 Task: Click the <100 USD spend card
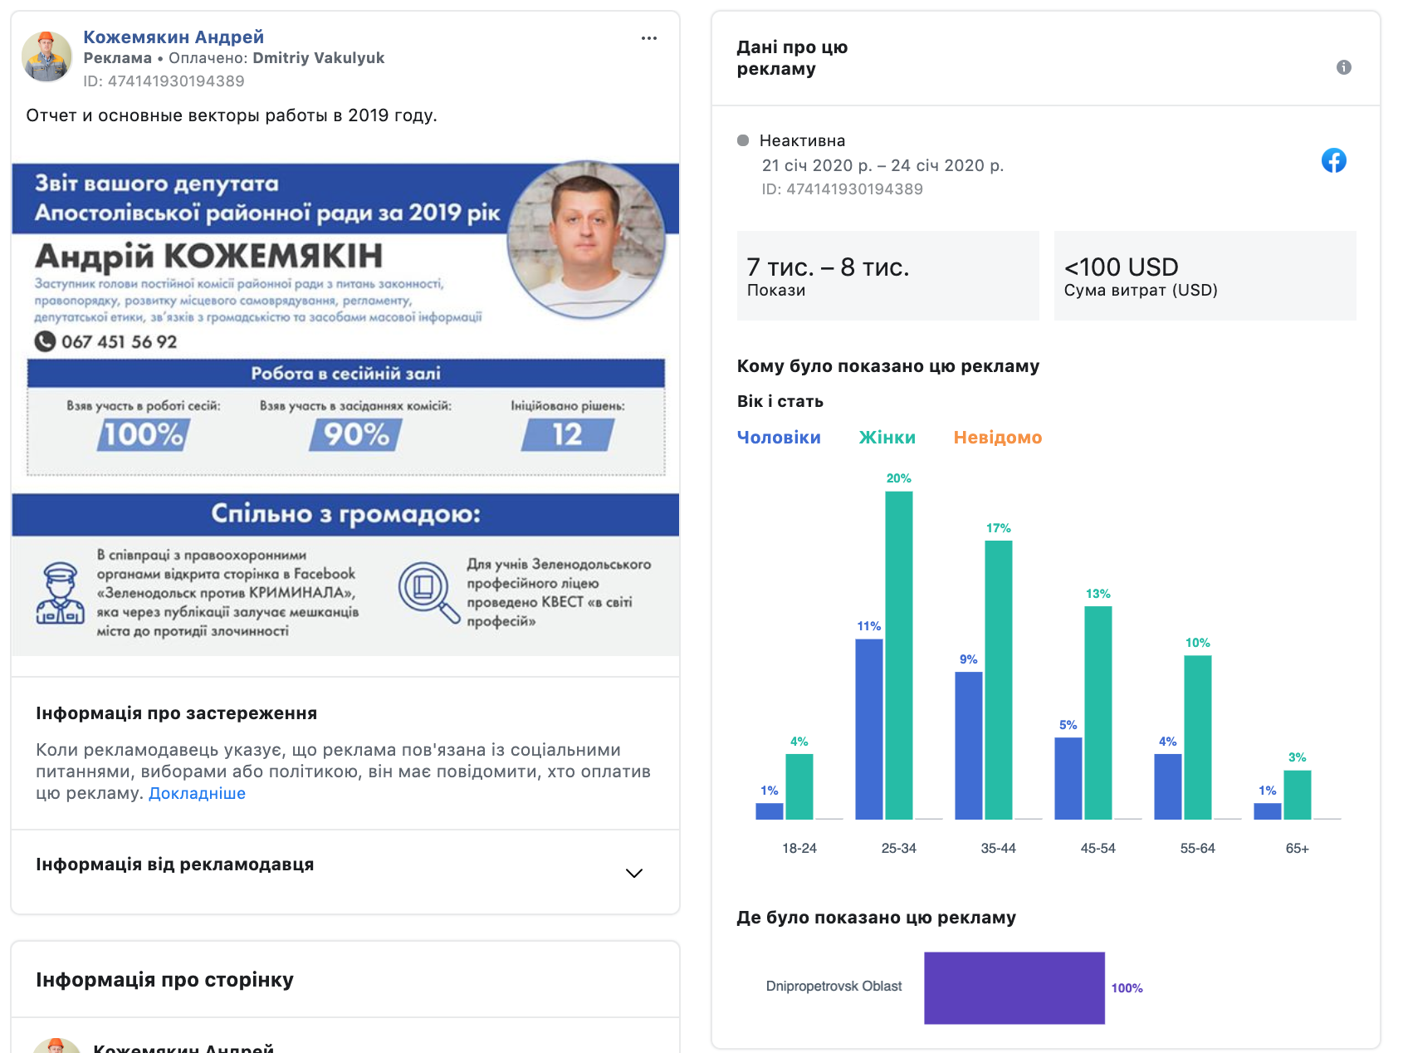tap(1204, 276)
